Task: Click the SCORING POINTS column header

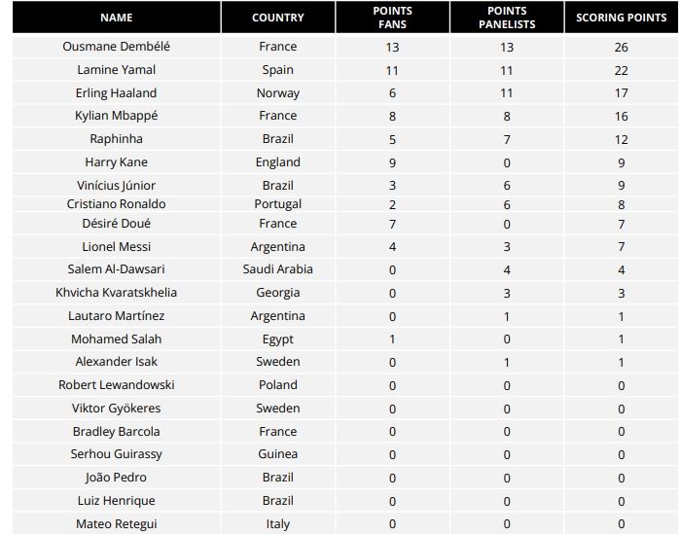Action: (621, 18)
